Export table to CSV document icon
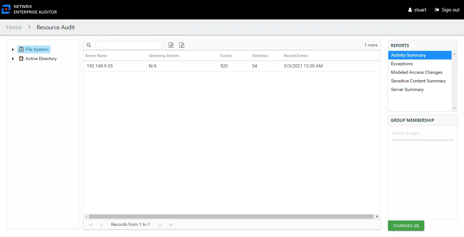Viewport: 464px width, 237px height. pyautogui.click(x=171, y=45)
